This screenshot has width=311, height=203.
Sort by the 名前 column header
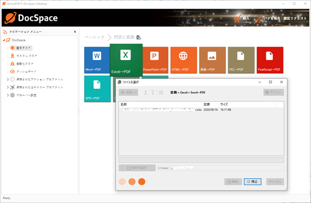pyautogui.click(x=161, y=105)
